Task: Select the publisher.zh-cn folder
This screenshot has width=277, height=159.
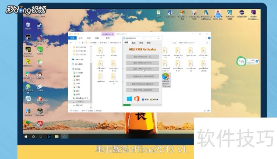Action: coord(204,66)
